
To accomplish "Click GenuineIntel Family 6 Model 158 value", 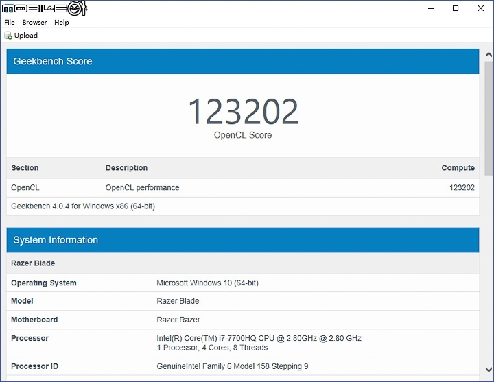I will coord(233,366).
